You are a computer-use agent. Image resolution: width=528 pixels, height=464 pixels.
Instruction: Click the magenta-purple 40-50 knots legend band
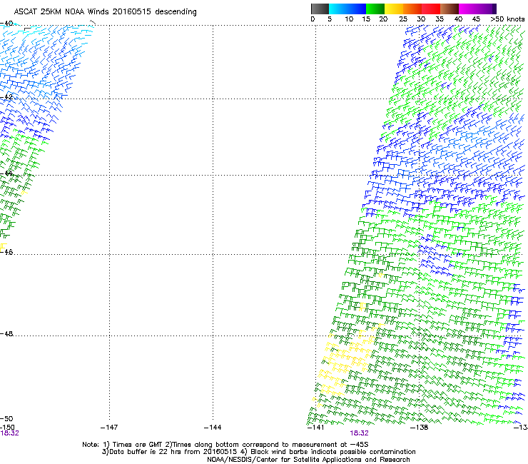click(477, 9)
